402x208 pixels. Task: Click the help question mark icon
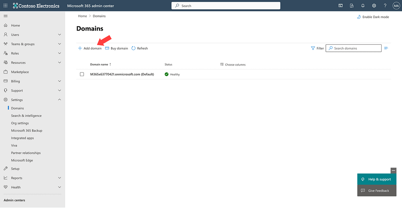[x=385, y=6]
